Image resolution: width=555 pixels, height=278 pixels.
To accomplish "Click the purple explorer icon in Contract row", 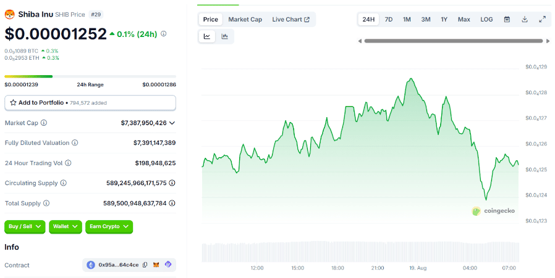I will [x=168, y=264].
